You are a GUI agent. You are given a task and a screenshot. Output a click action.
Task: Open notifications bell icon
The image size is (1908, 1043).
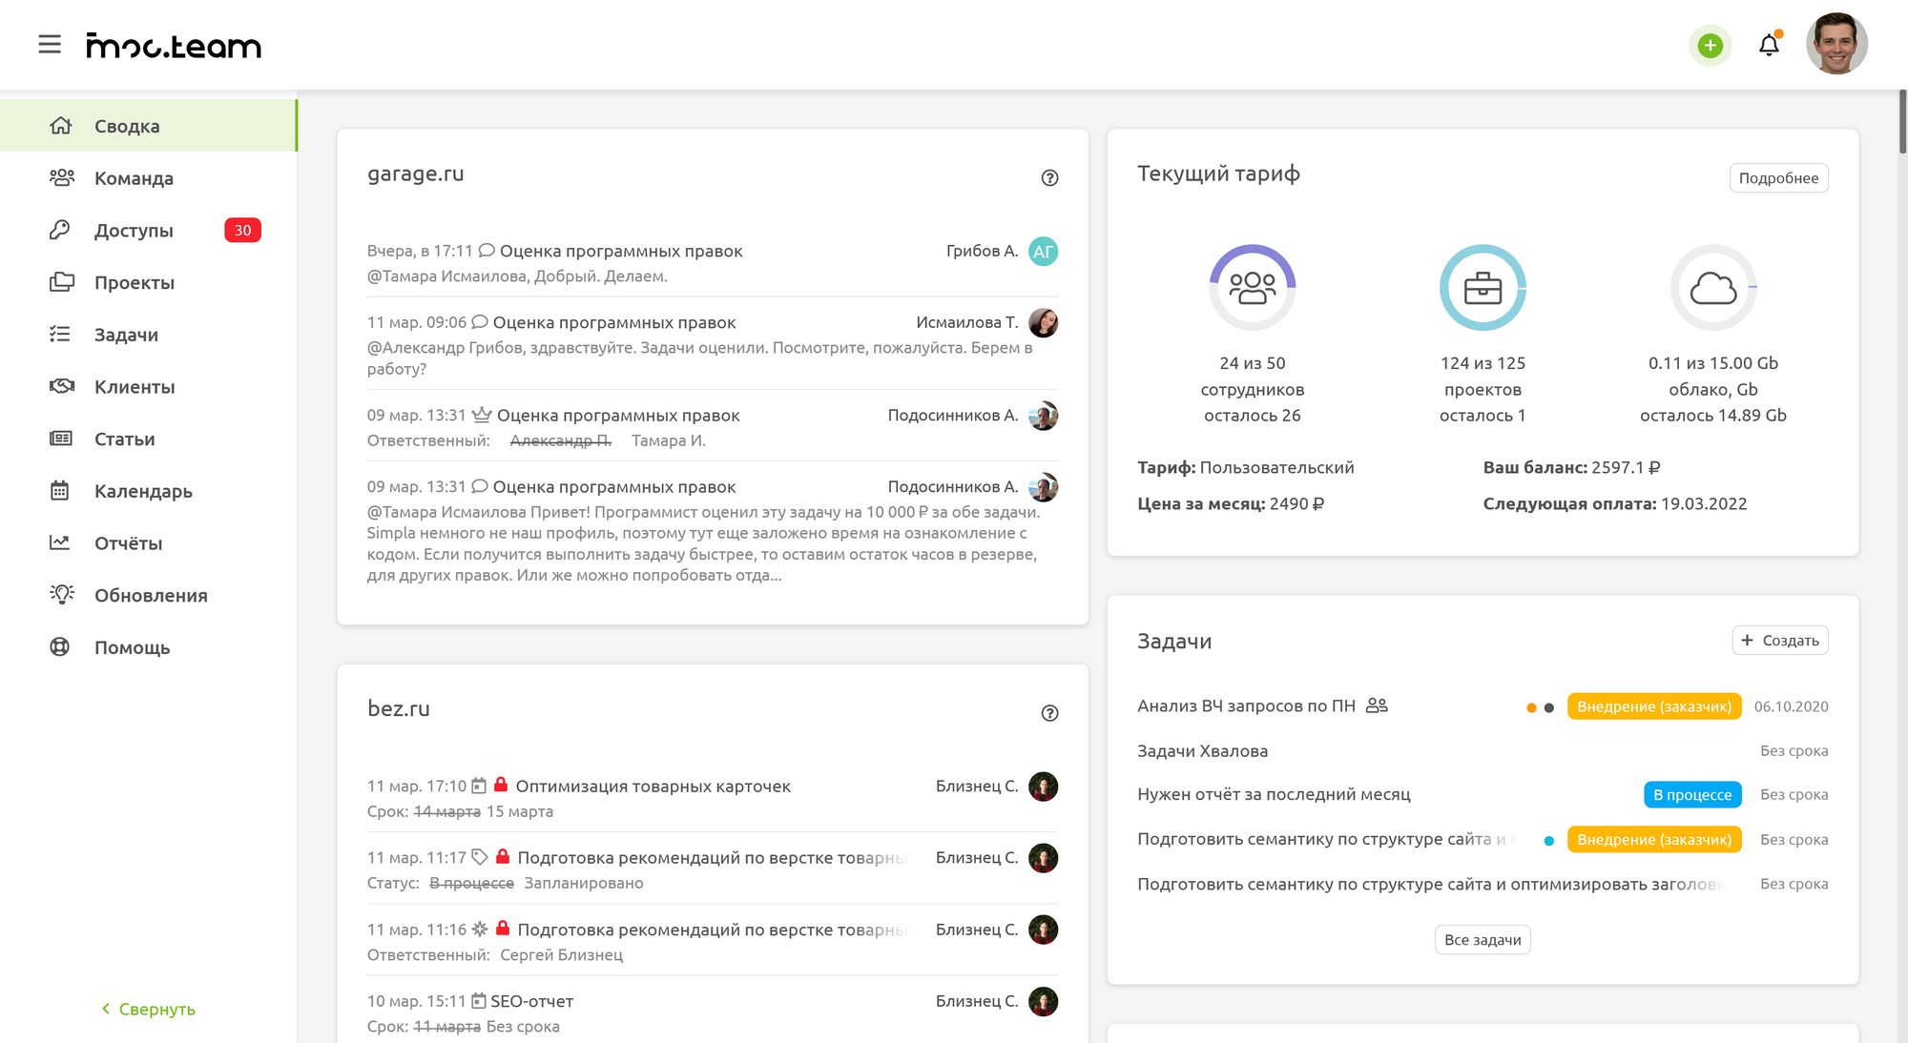pyautogui.click(x=1769, y=45)
